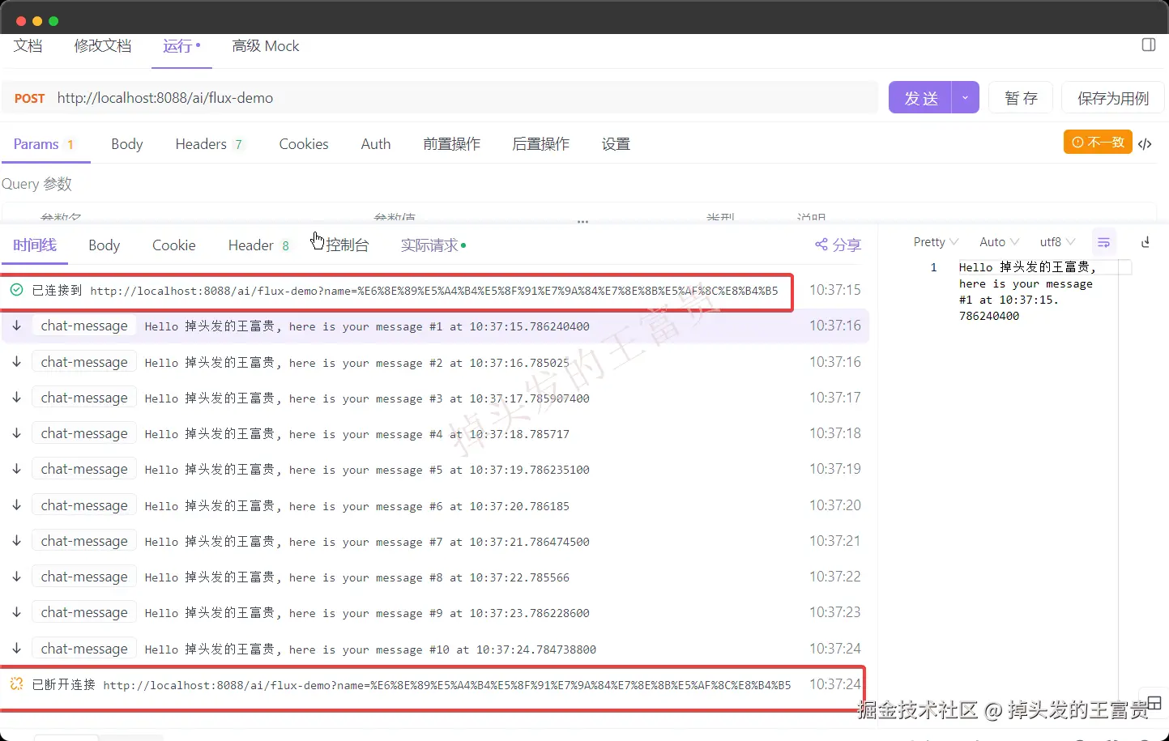Switch to the 运行 tab

181,46
